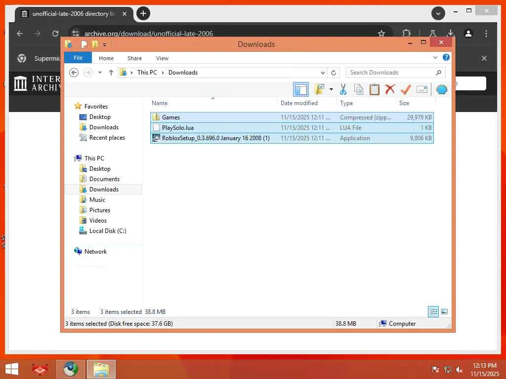Open Desktop under This PC
Image resolution: width=506 pixels, height=379 pixels.
click(100, 169)
